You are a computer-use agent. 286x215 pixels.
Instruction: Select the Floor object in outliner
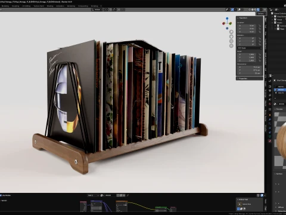click(282, 29)
